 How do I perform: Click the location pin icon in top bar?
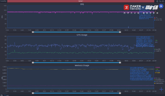[x=157, y=1]
